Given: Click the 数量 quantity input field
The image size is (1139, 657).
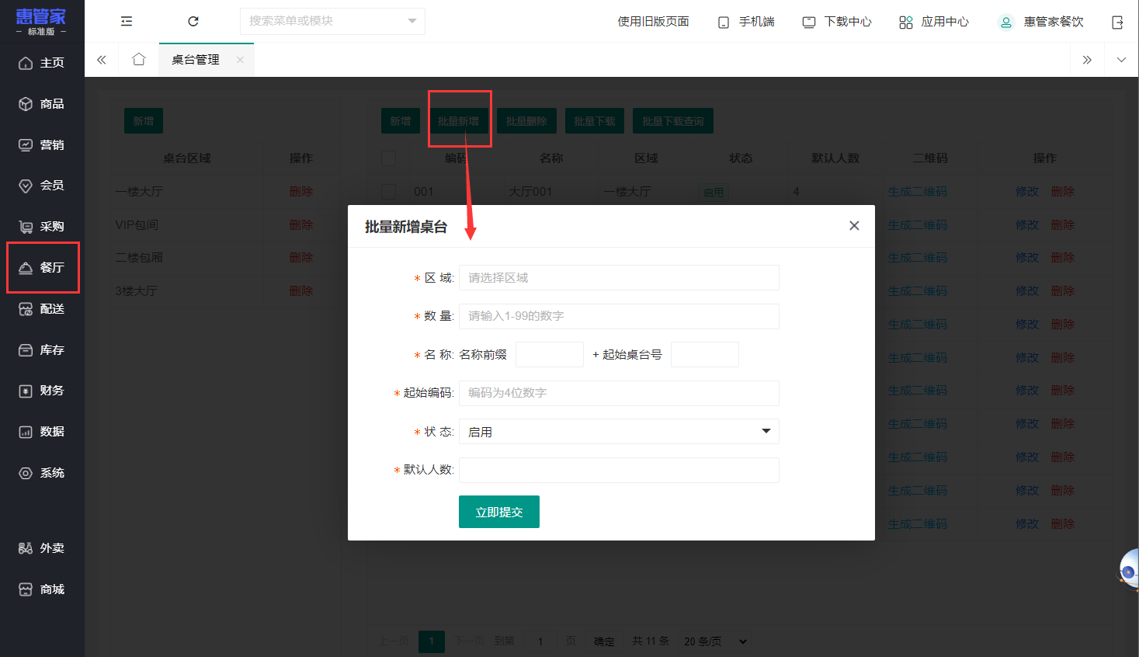Looking at the screenshot, I should click(x=619, y=316).
